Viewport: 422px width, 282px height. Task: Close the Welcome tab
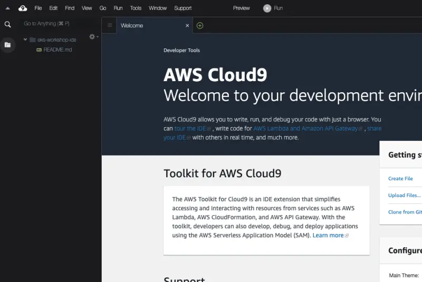pyautogui.click(x=187, y=25)
